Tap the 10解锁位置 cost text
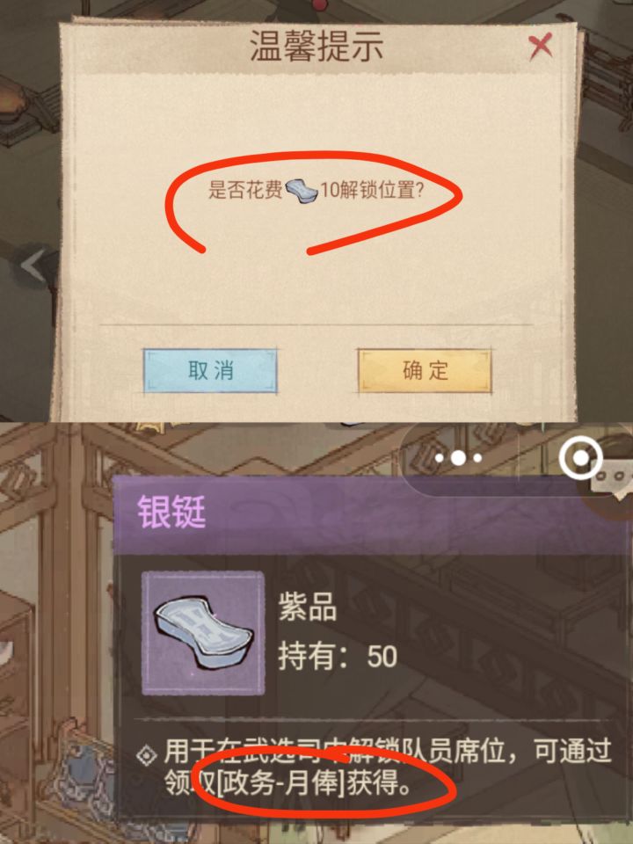This screenshot has height=844, width=633. [x=372, y=190]
